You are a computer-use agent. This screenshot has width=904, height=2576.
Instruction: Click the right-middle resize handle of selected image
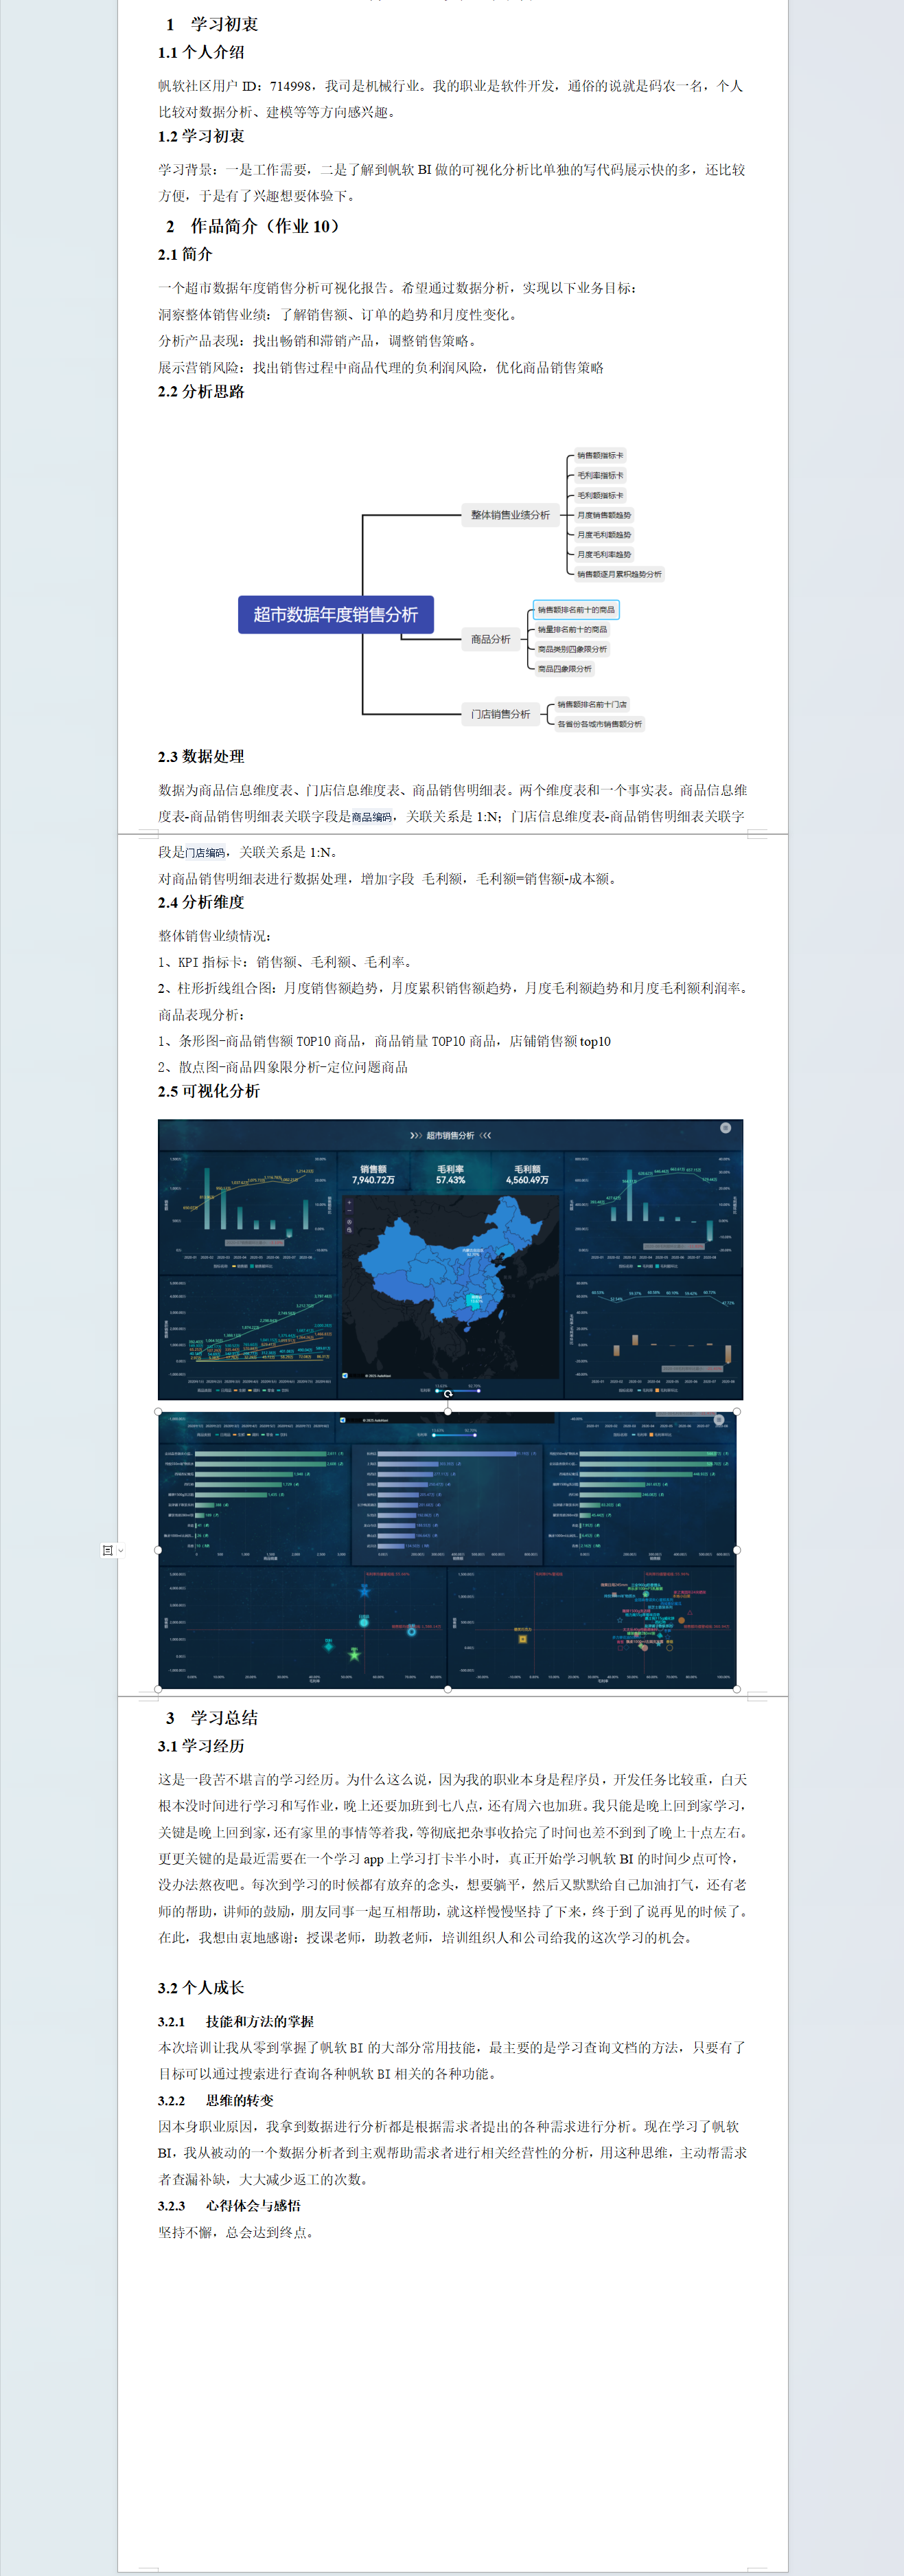click(x=737, y=1550)
